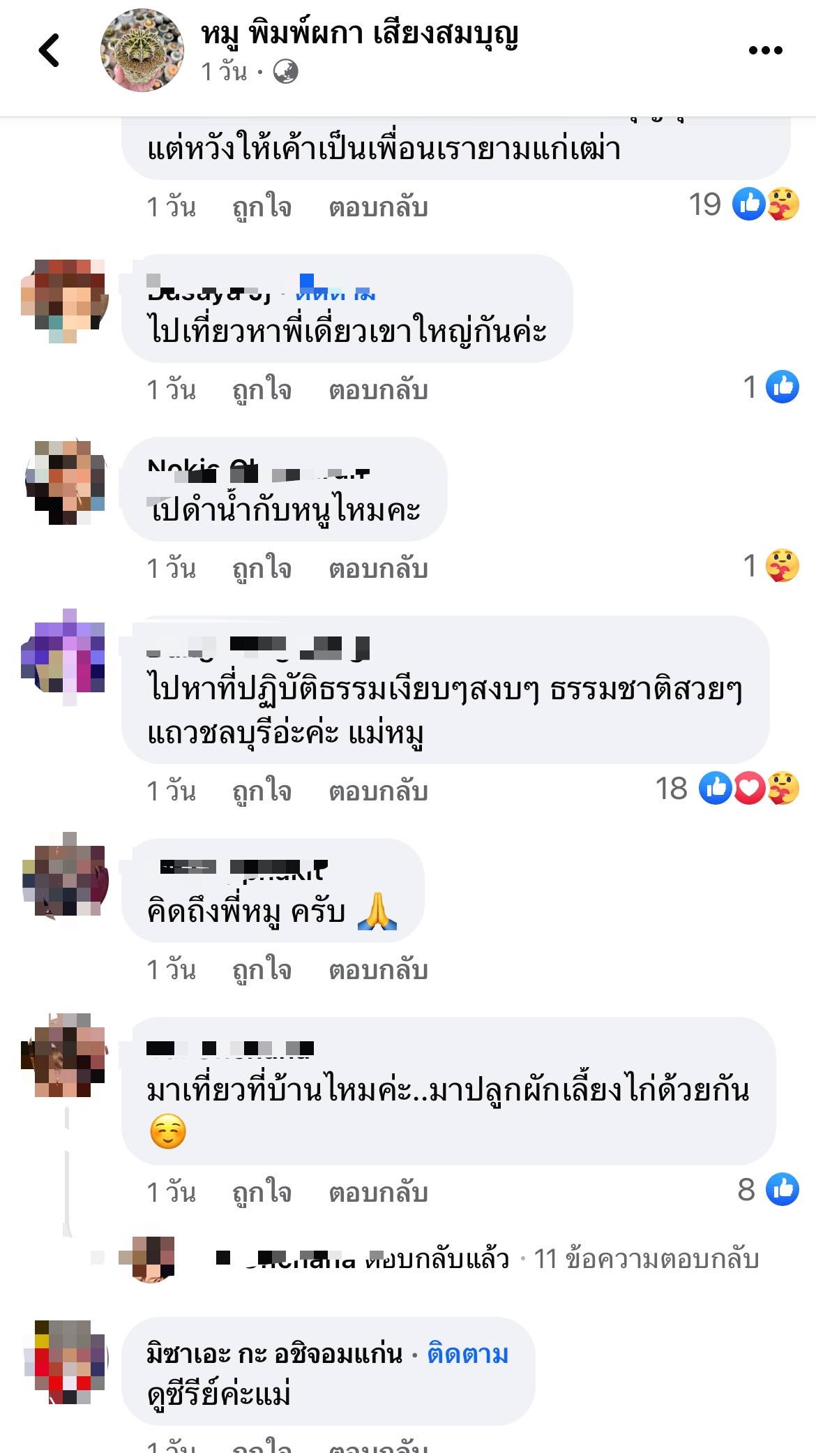This screenshot has height=1453, width=816.
Task: View reactions on the 19-reaction comment
Action: tap(743, 204)
